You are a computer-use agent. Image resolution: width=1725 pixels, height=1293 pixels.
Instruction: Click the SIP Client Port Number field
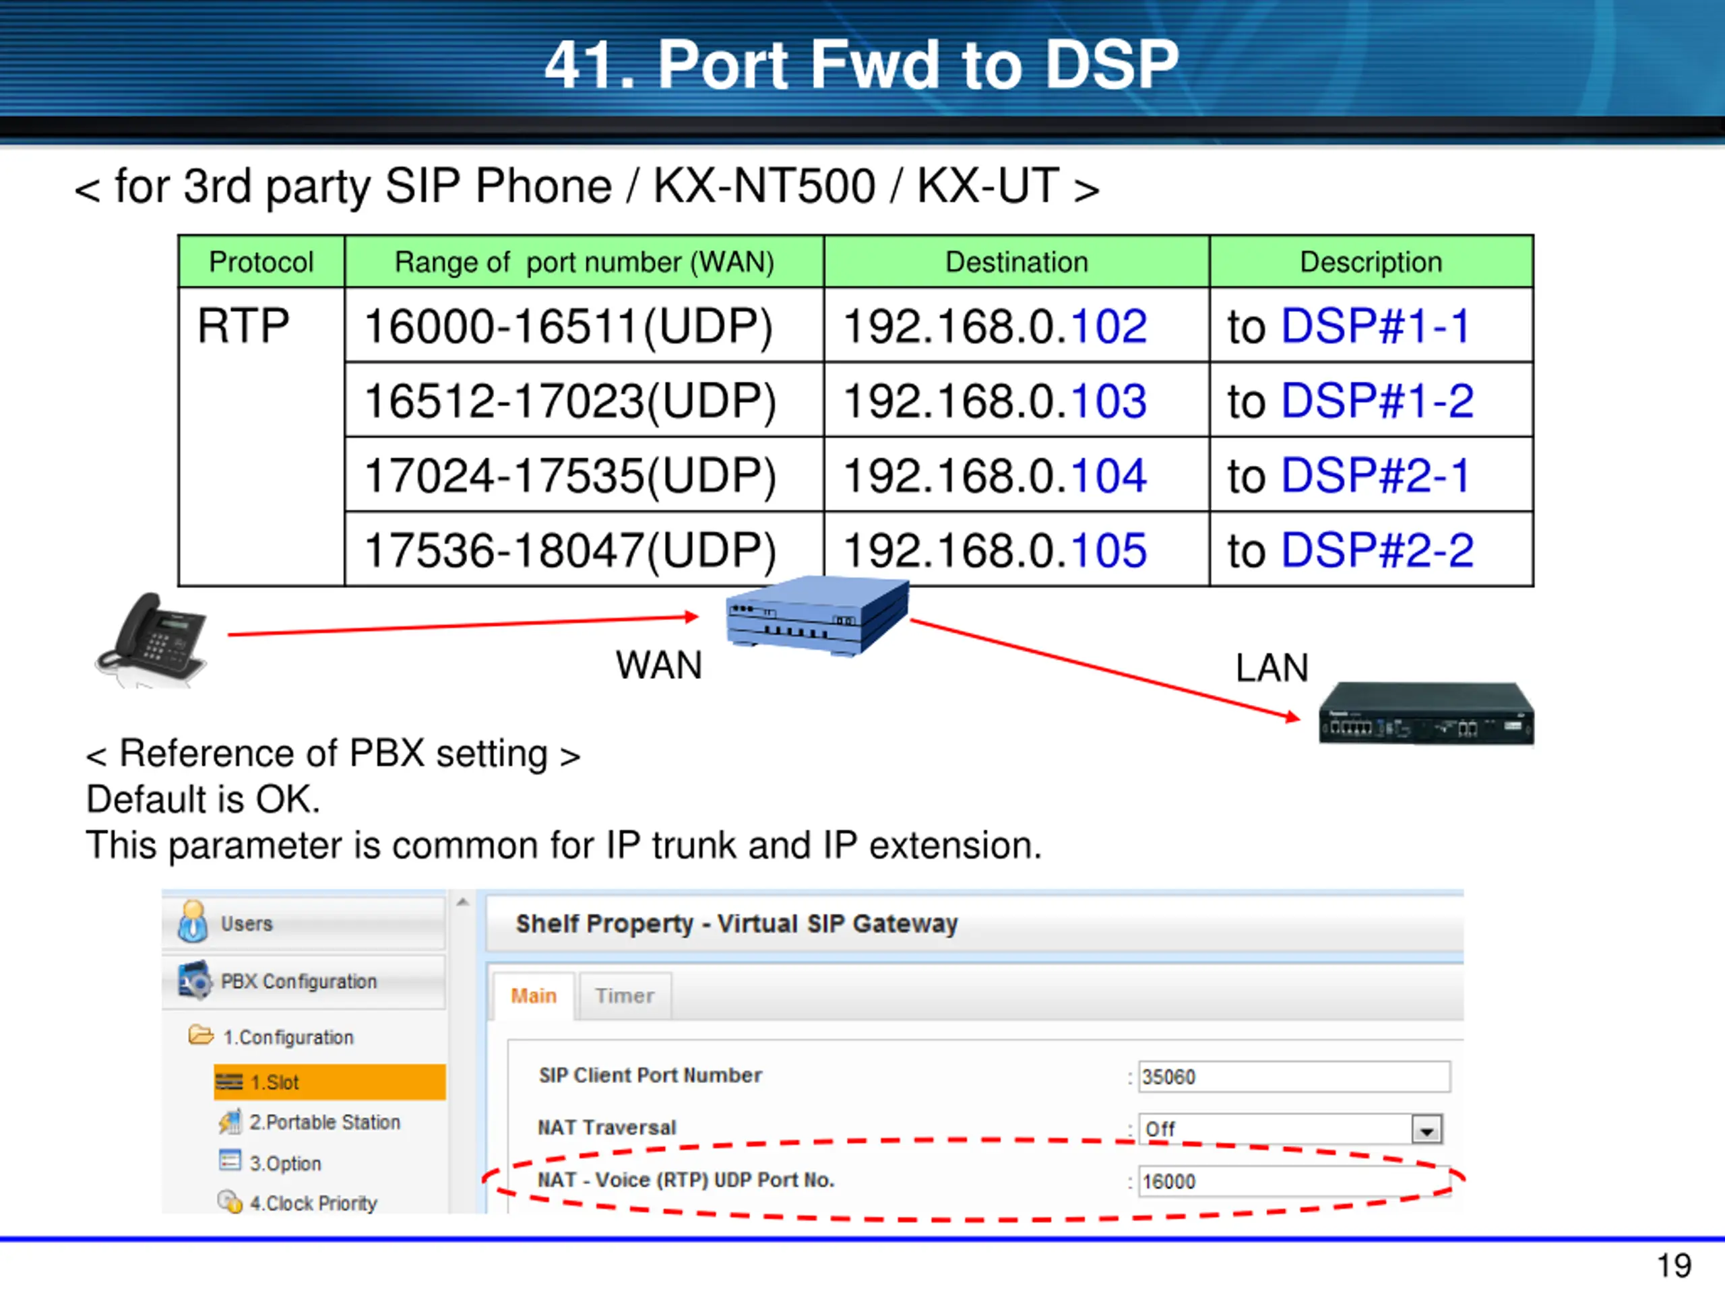click(1294, 1076)
